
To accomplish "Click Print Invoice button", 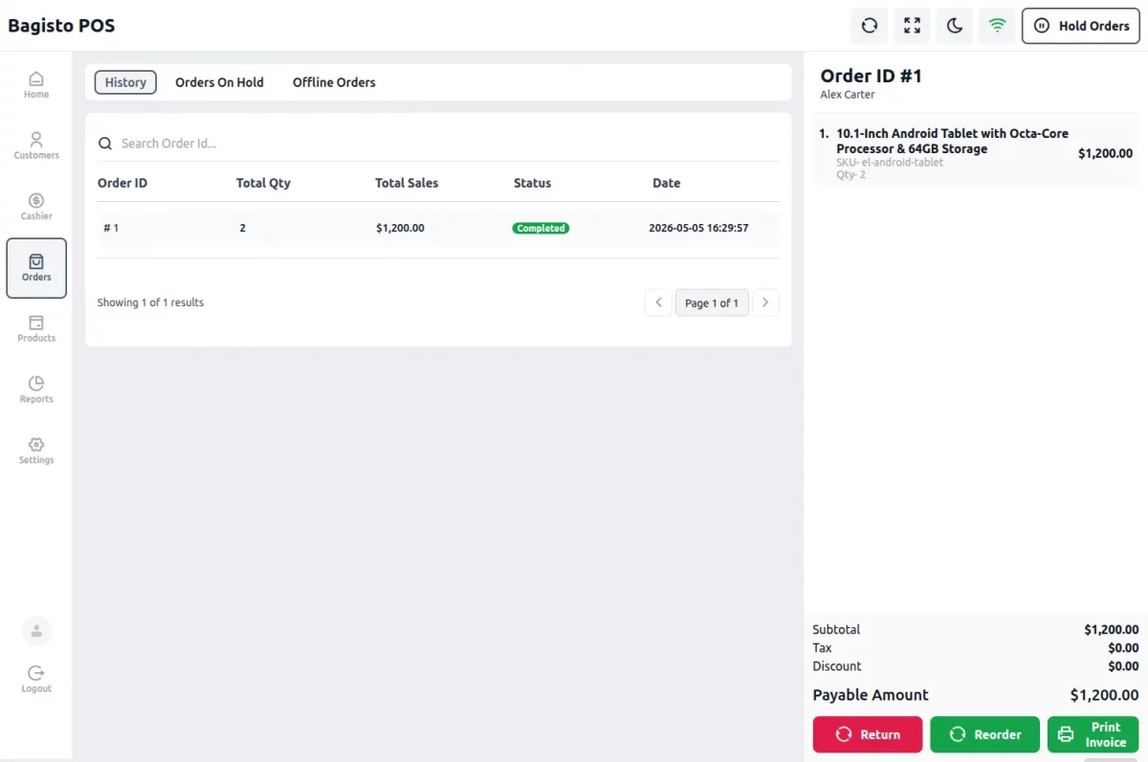I will [x=1093, y=734].
